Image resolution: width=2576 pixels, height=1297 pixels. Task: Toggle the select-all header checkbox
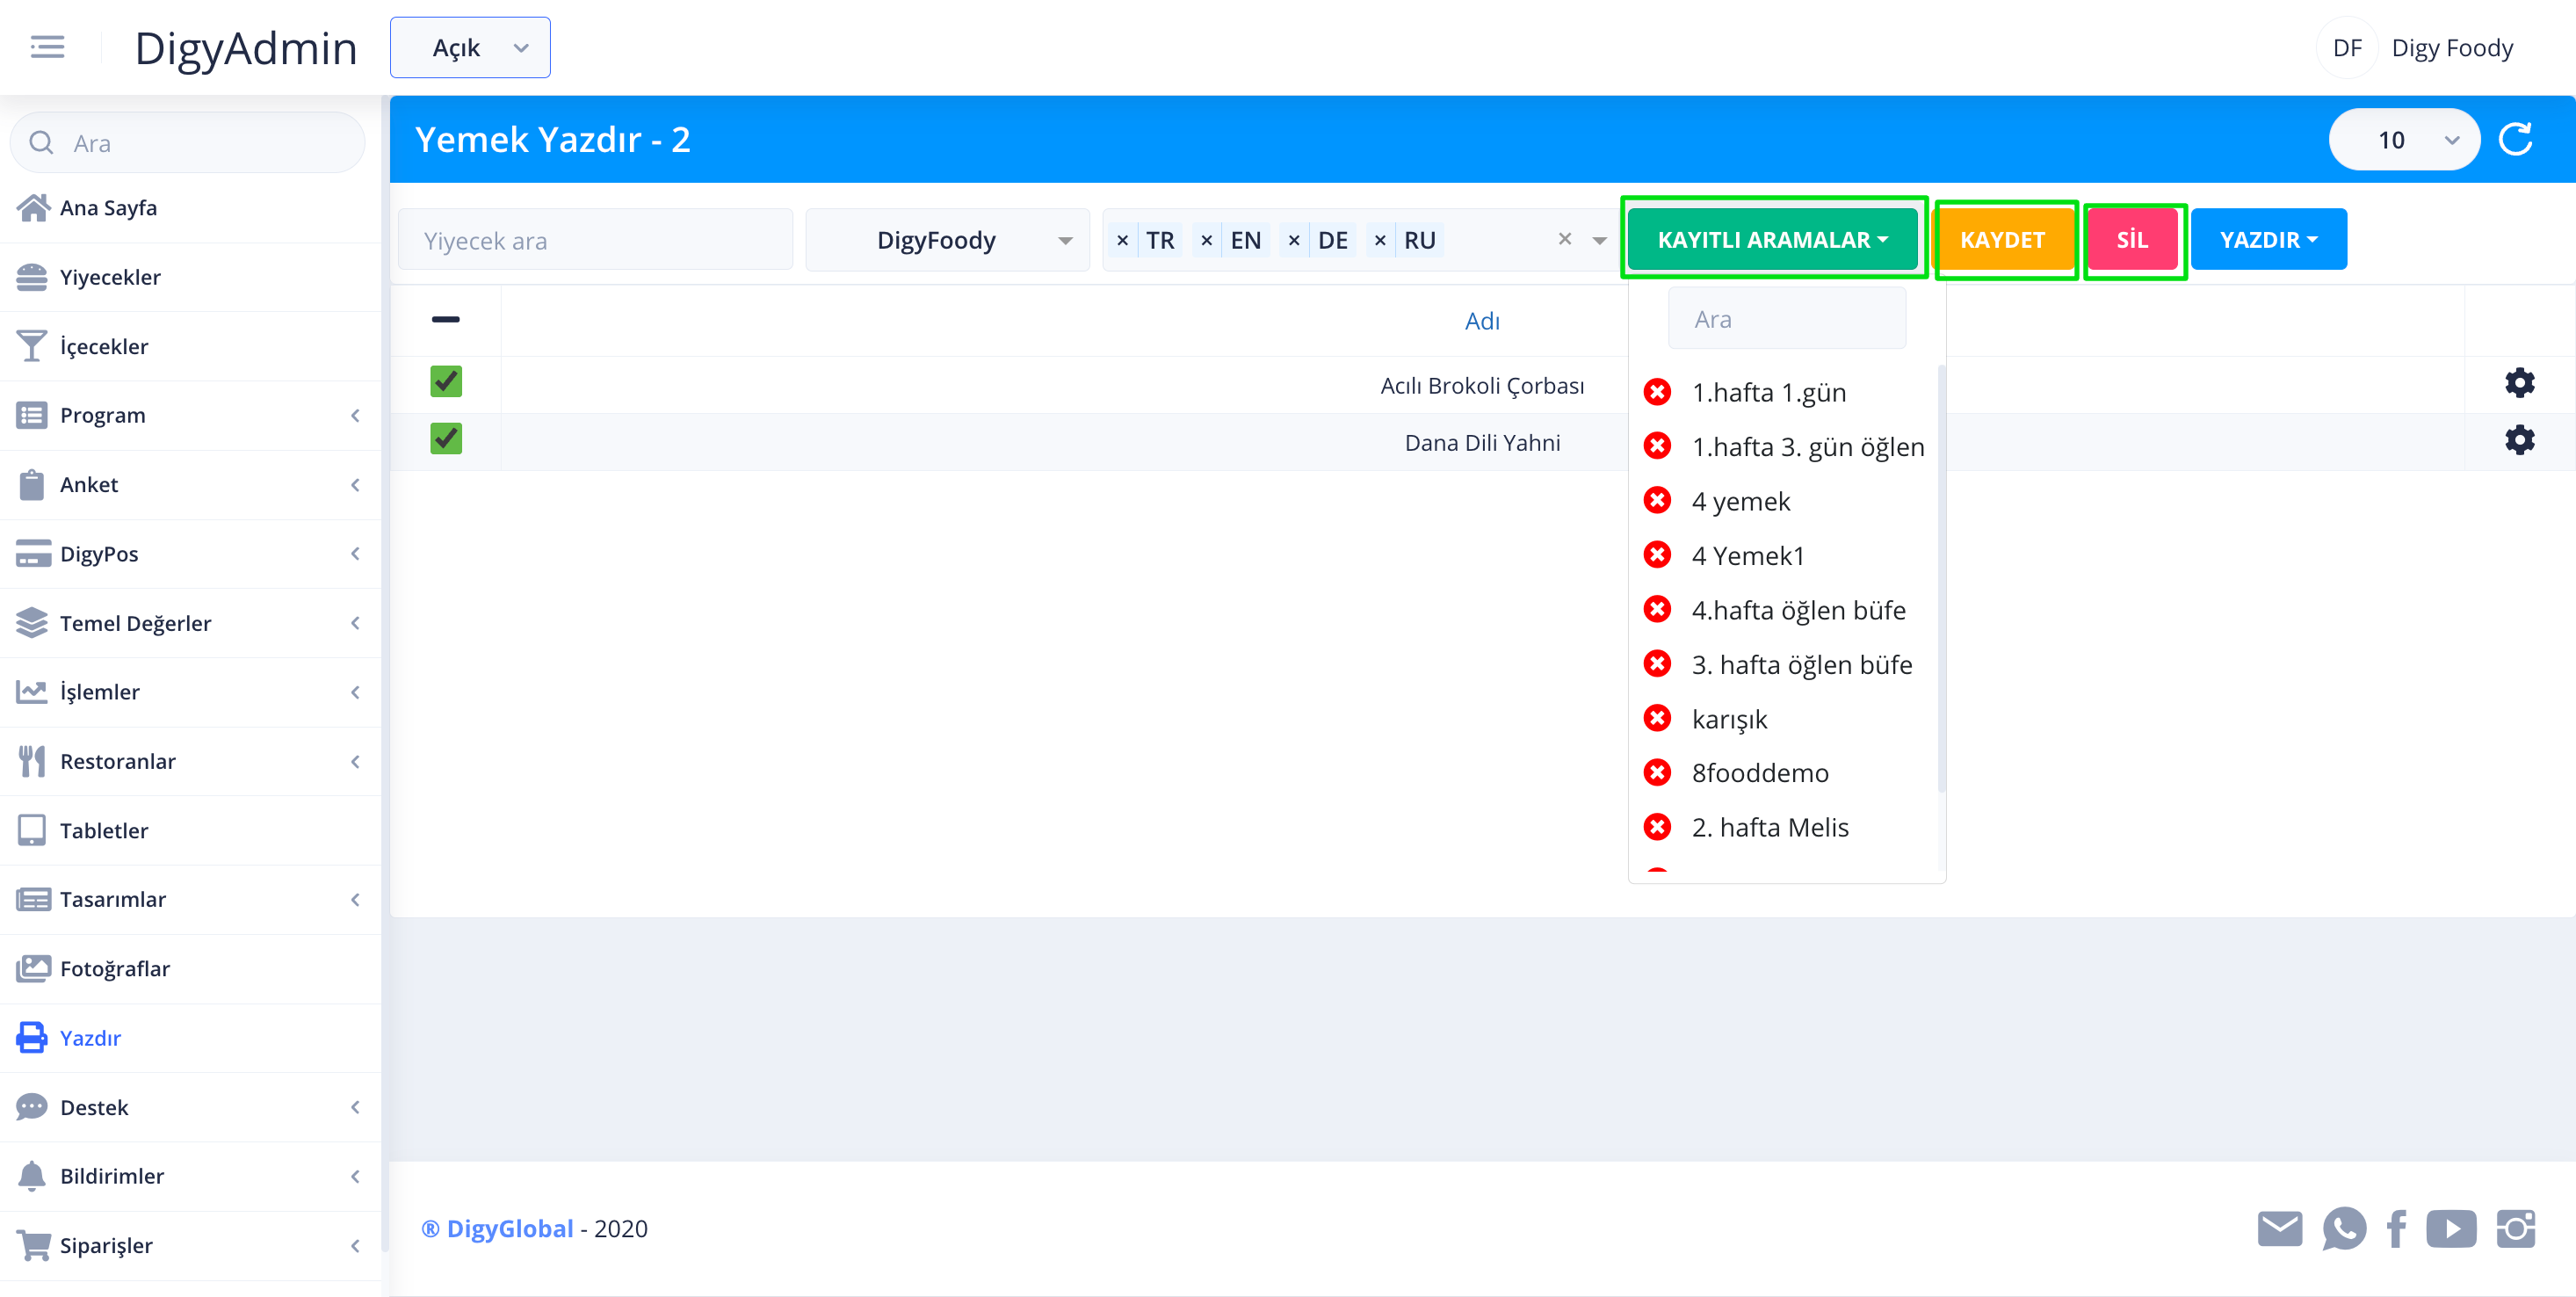coord(446,320)
